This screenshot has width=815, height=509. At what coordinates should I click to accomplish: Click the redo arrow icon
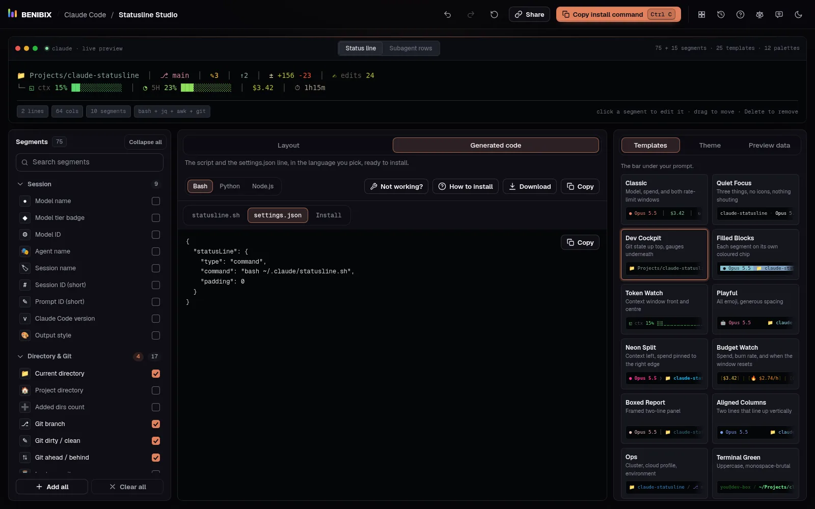(471, 15)
